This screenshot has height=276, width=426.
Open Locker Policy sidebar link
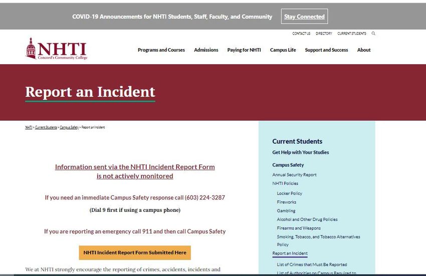pyautogui.click(x=289, y=193)
